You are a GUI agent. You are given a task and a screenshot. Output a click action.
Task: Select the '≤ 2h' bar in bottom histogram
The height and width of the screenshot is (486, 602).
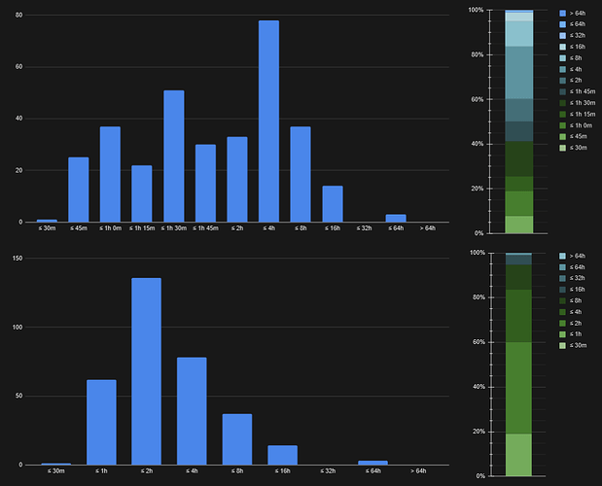tap(146, 371)
